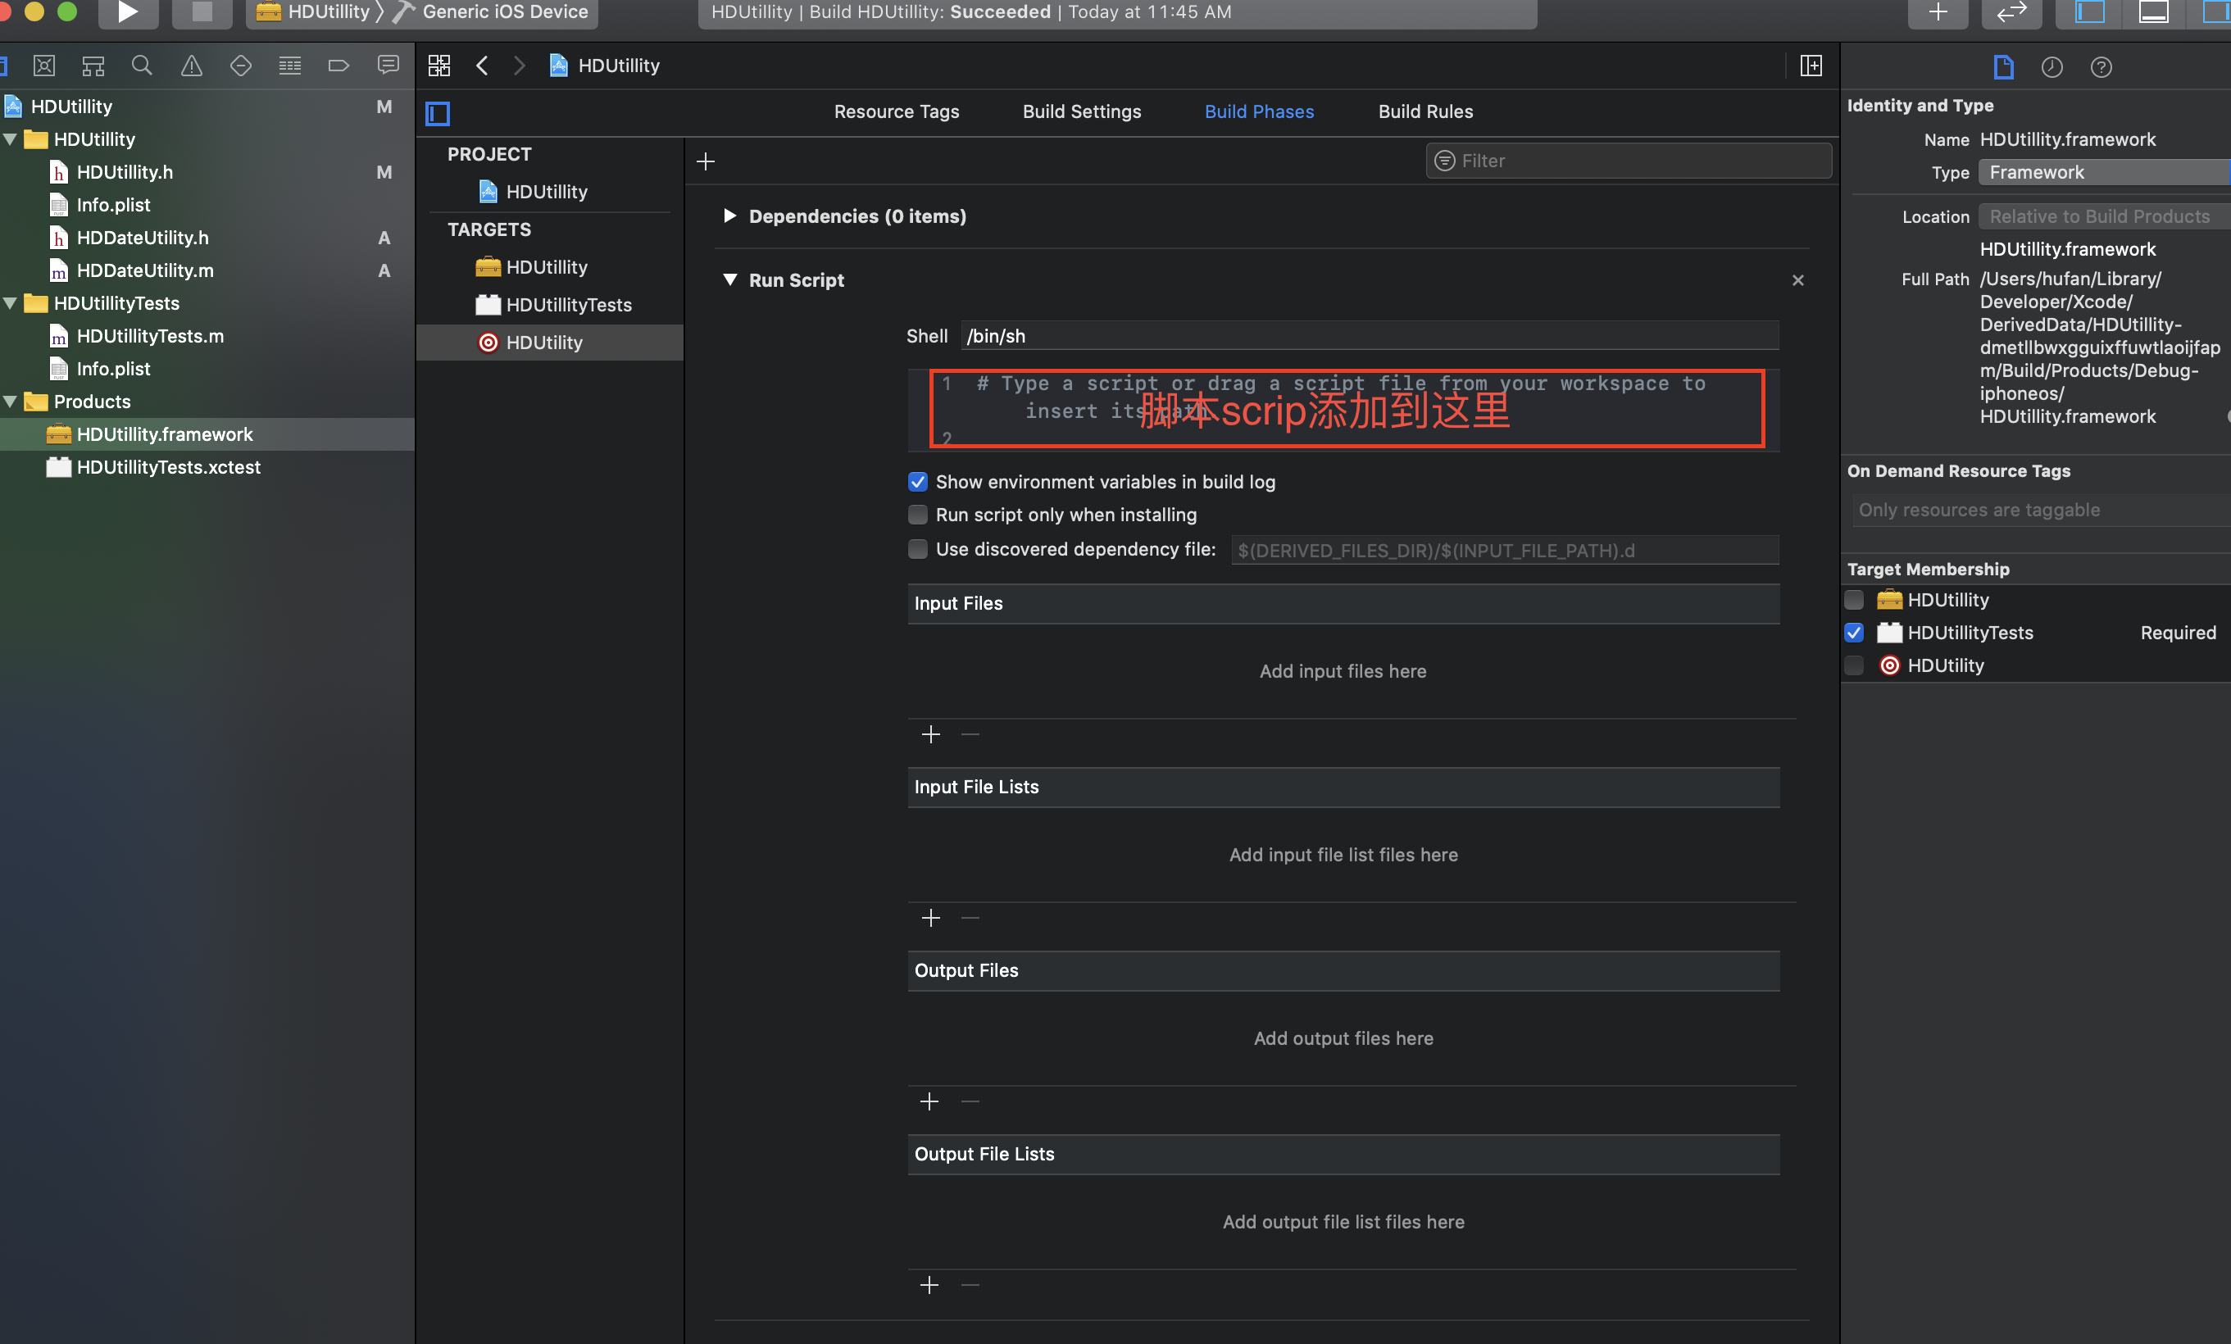Click the Add Editor split icon
Screen dimensions: 2231x1344
[x=1811, y=66]
